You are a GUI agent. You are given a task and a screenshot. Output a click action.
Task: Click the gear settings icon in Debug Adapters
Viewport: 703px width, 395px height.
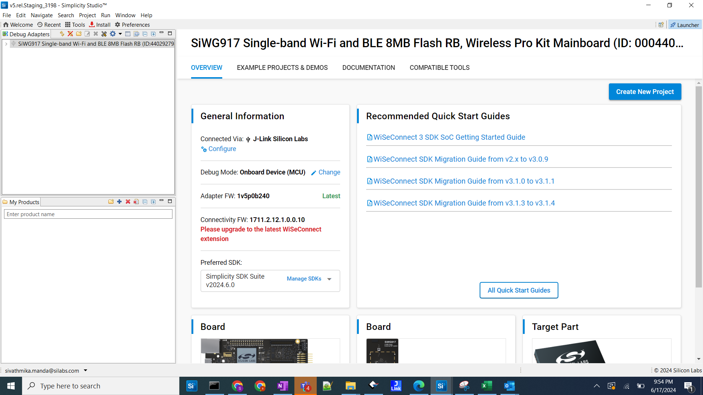point(113,34)
